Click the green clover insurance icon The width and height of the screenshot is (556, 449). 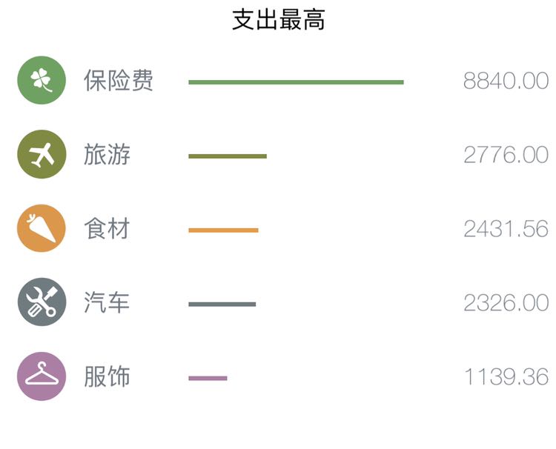(x=42, y=80)
